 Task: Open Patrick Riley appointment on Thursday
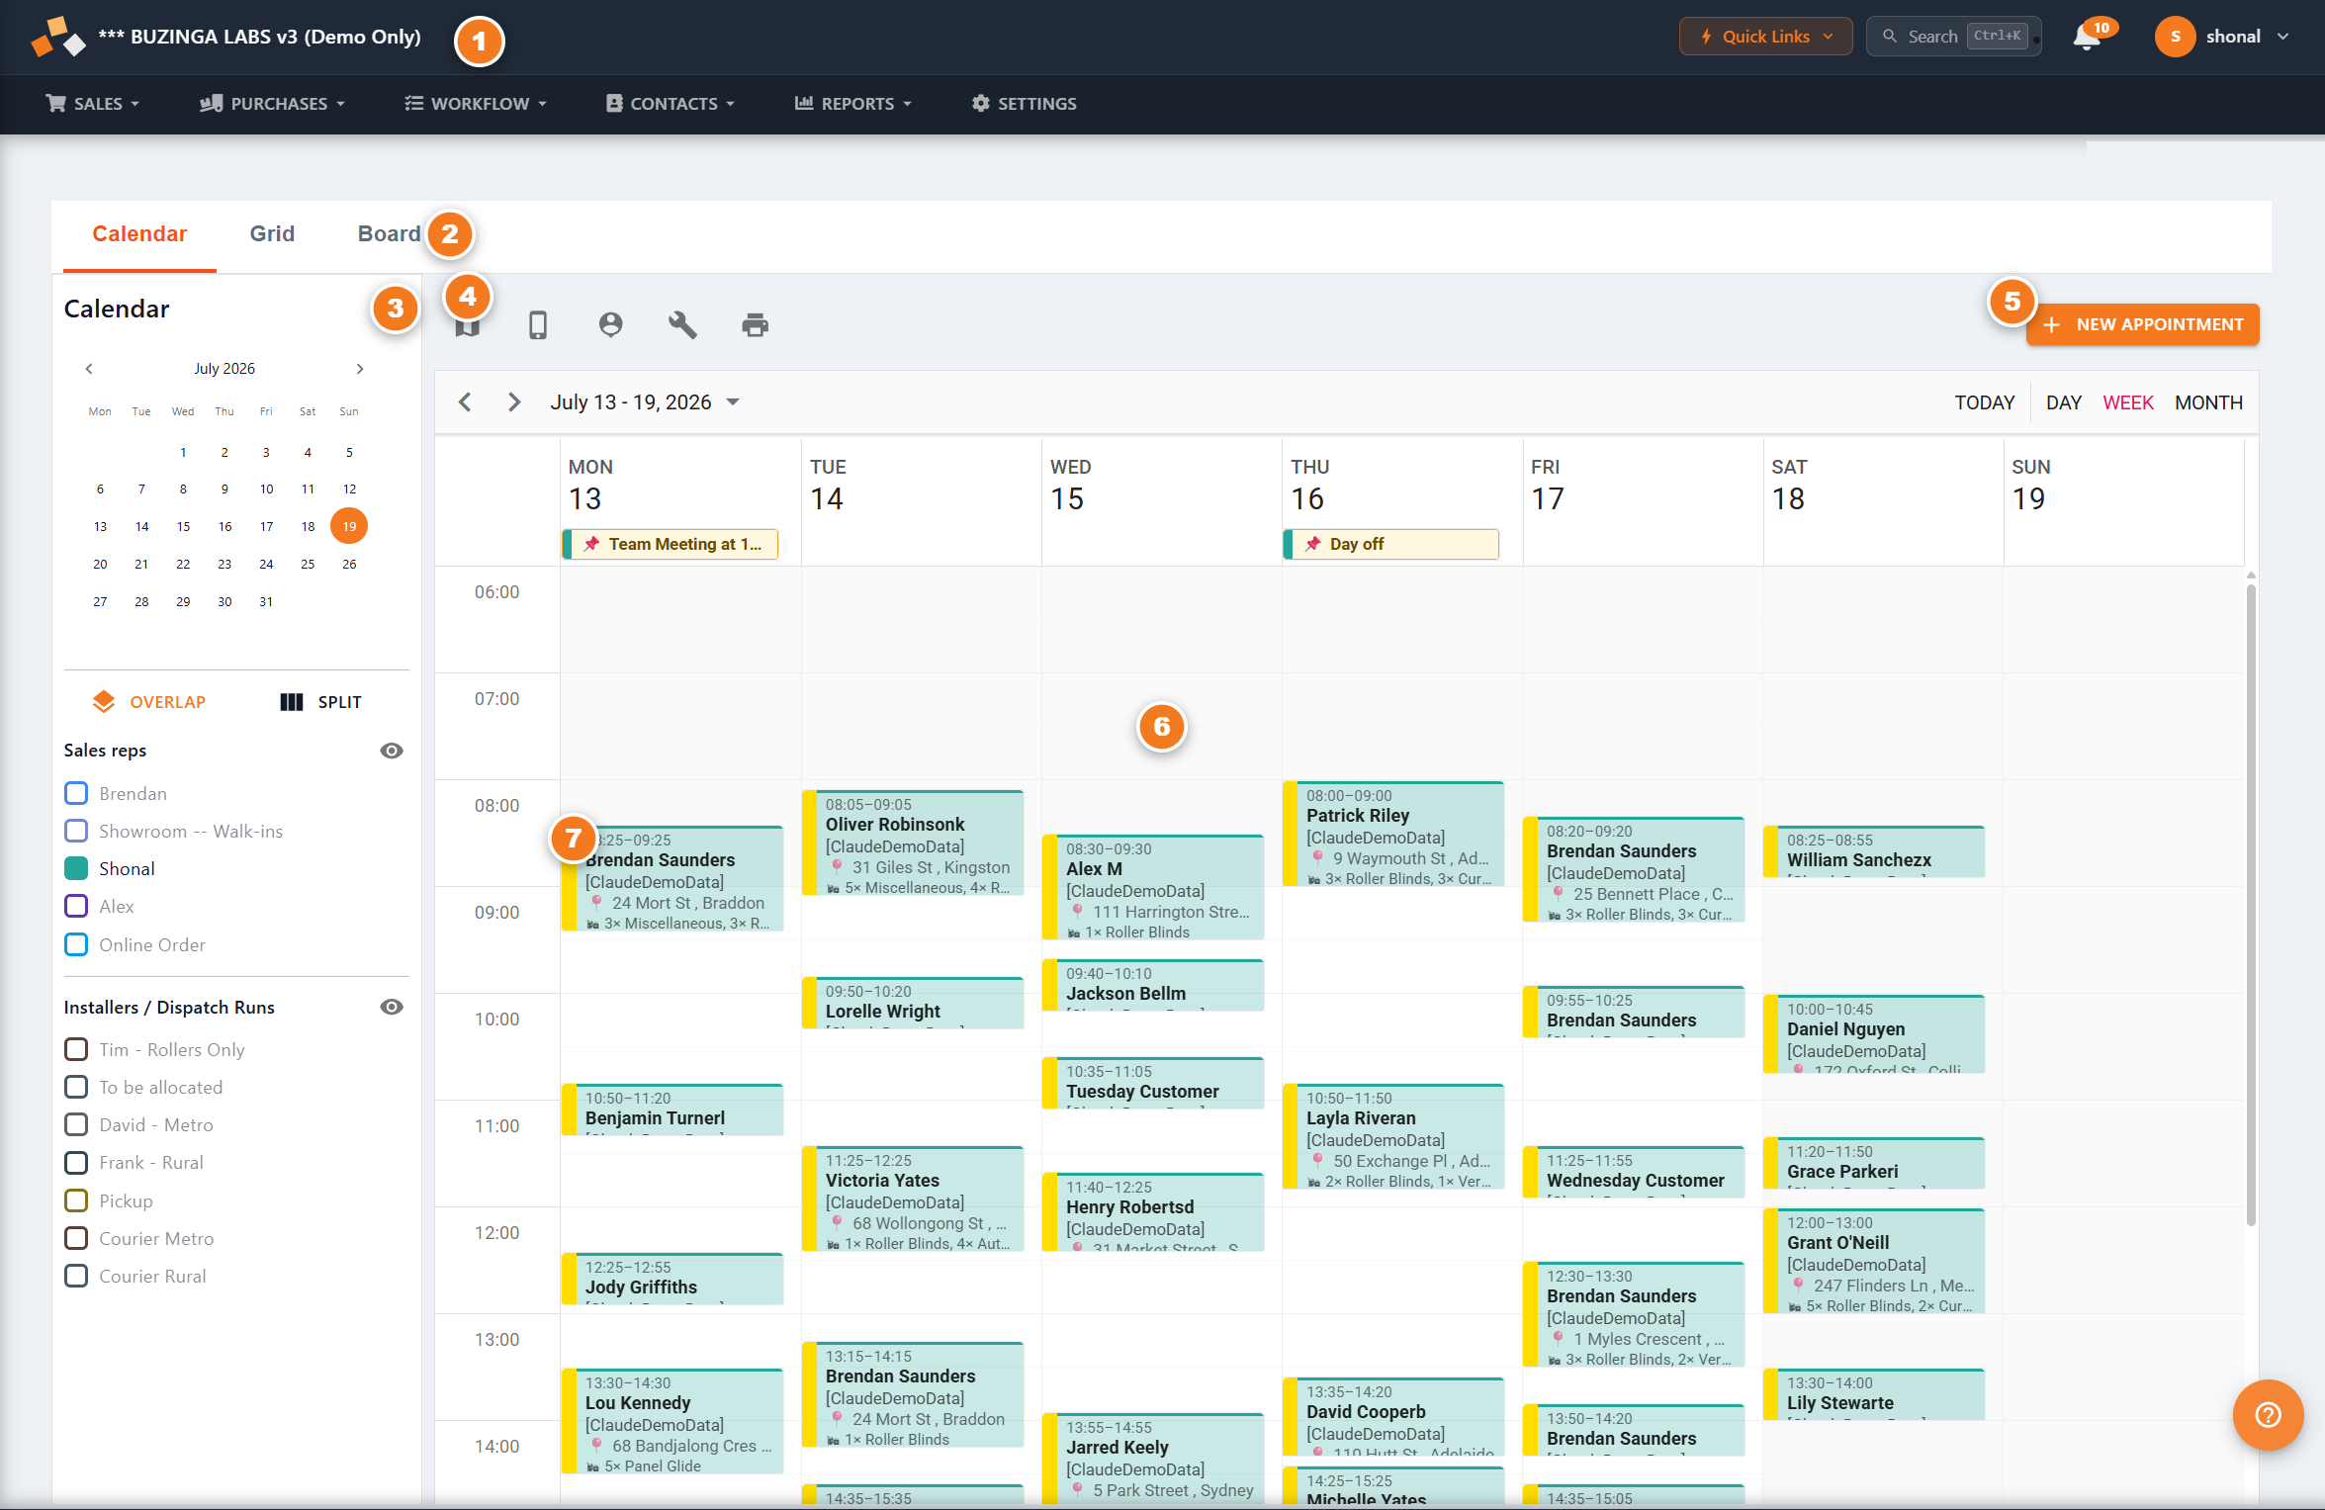pos(1394,835)
